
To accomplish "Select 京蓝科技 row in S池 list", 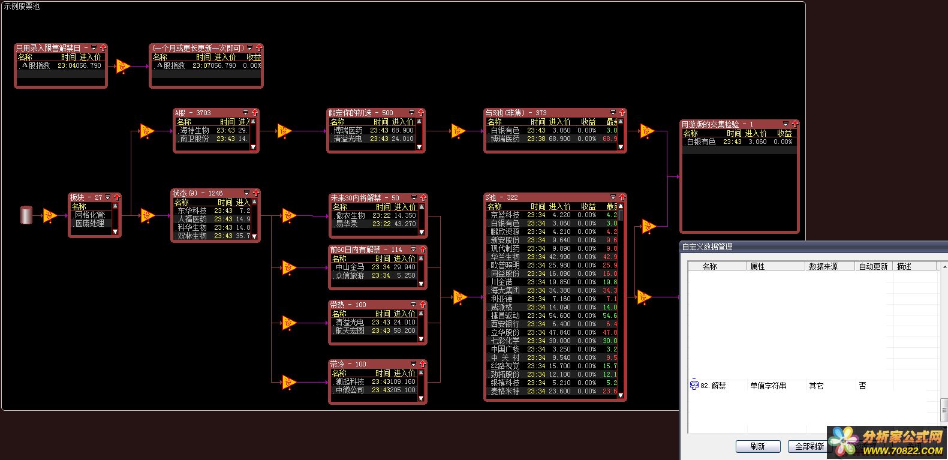I will [x=552, y=215].
